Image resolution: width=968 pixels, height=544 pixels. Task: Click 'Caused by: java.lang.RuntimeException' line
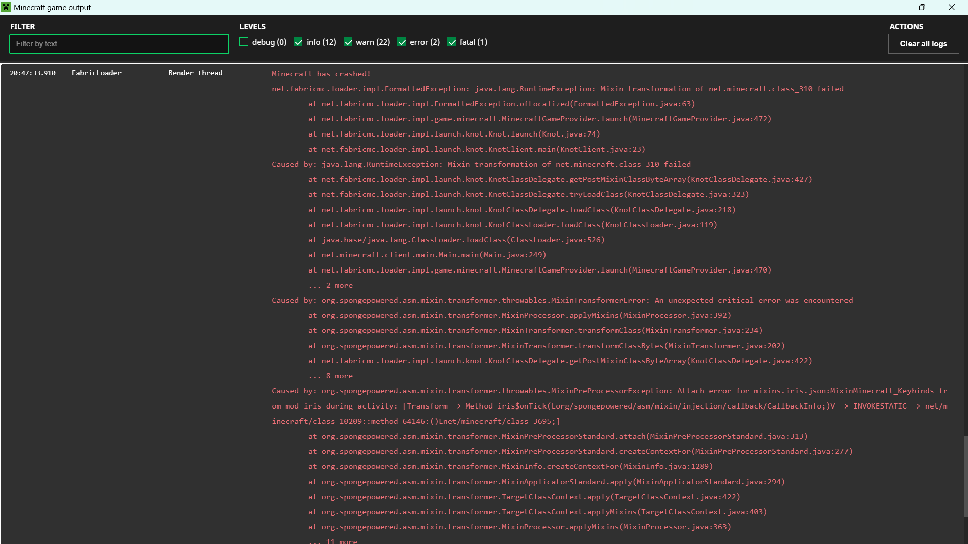[481, 164]
